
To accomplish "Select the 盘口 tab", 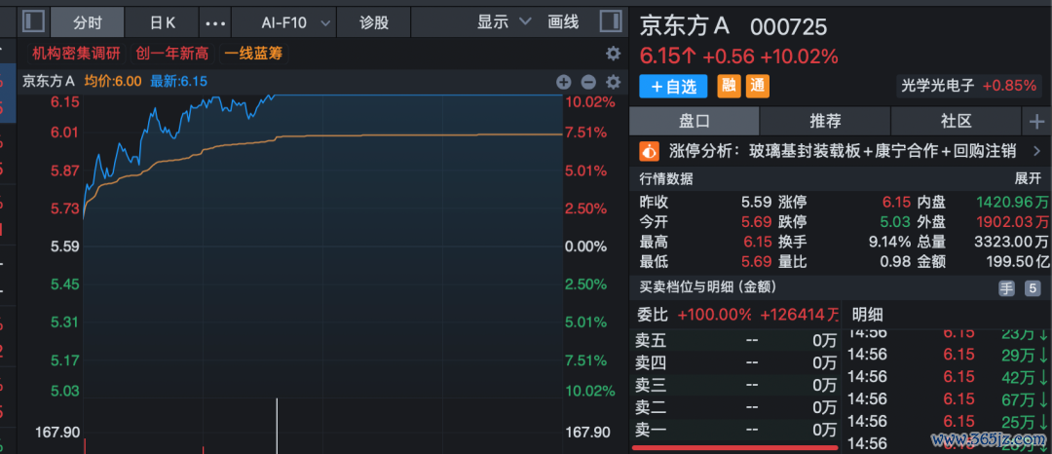I will tap(694, 122).
